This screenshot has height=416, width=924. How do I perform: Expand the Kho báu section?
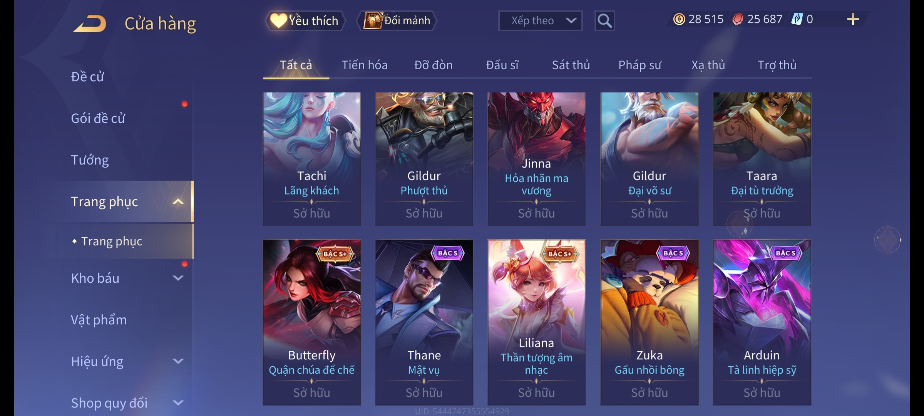[x=178, y=278]
